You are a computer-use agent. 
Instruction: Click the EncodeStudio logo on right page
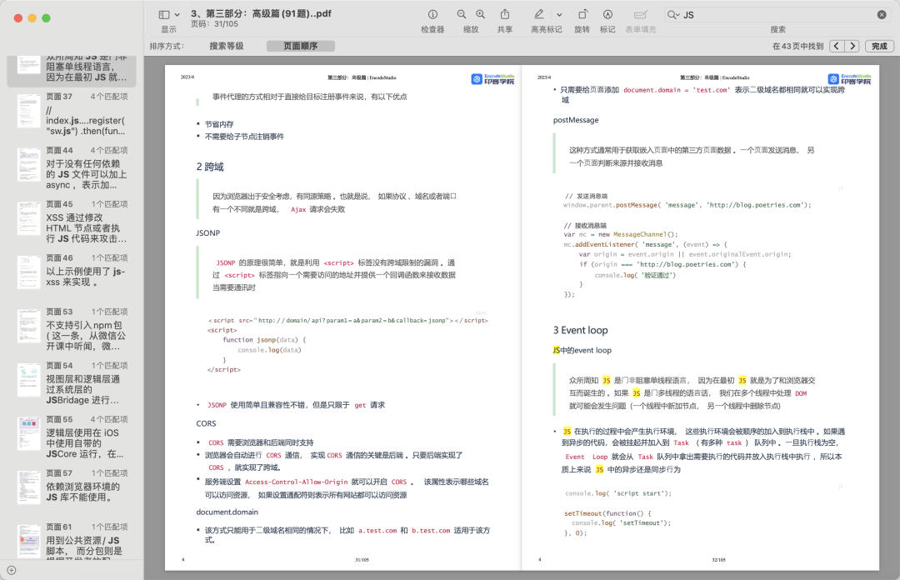coord(849,78)
